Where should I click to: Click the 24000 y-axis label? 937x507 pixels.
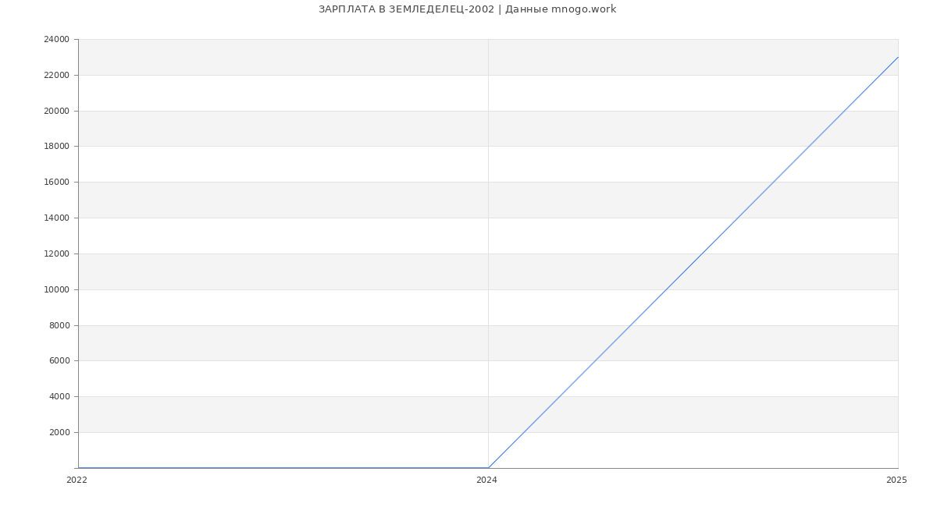click(56, 40)
